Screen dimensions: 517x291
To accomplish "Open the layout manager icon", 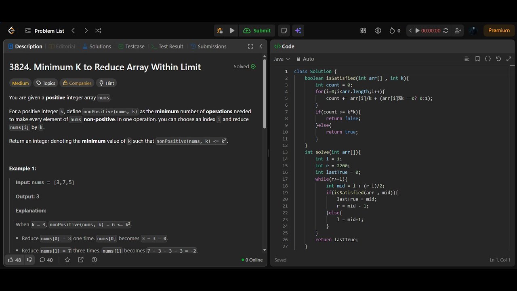I will pos(363,30).
